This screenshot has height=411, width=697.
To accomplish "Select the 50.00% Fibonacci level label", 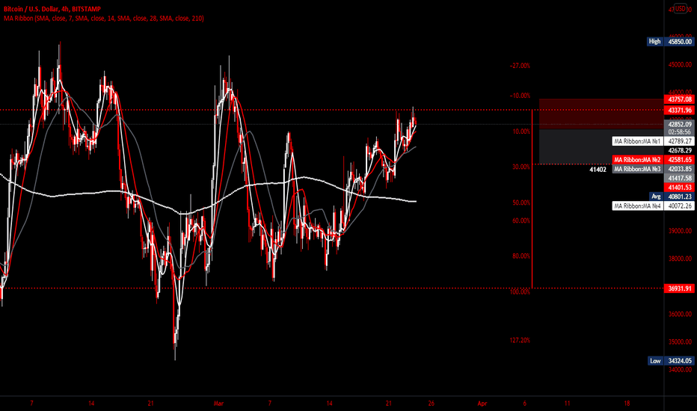I will [x=521, y=203].
